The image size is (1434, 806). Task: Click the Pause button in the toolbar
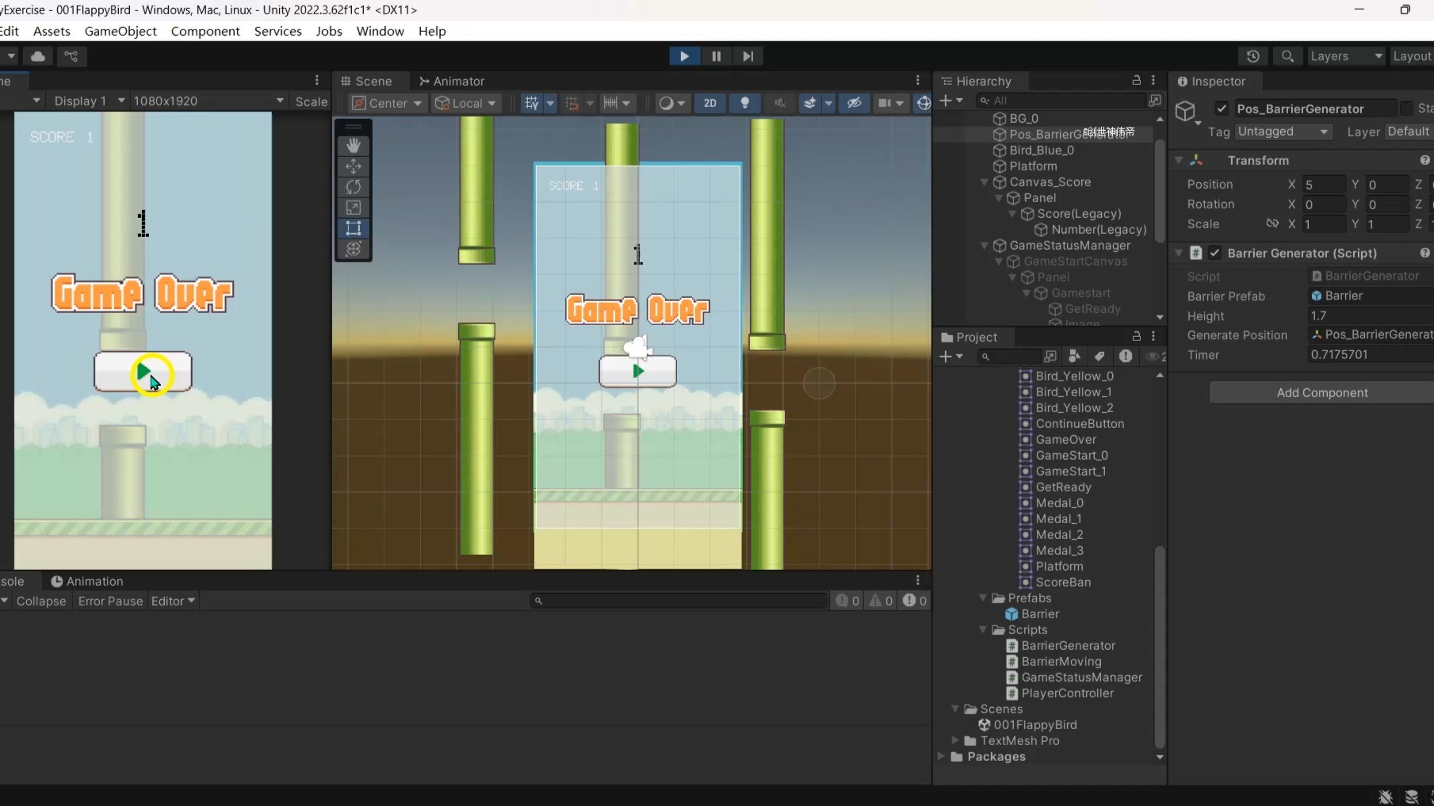click(x=717, y=56)
